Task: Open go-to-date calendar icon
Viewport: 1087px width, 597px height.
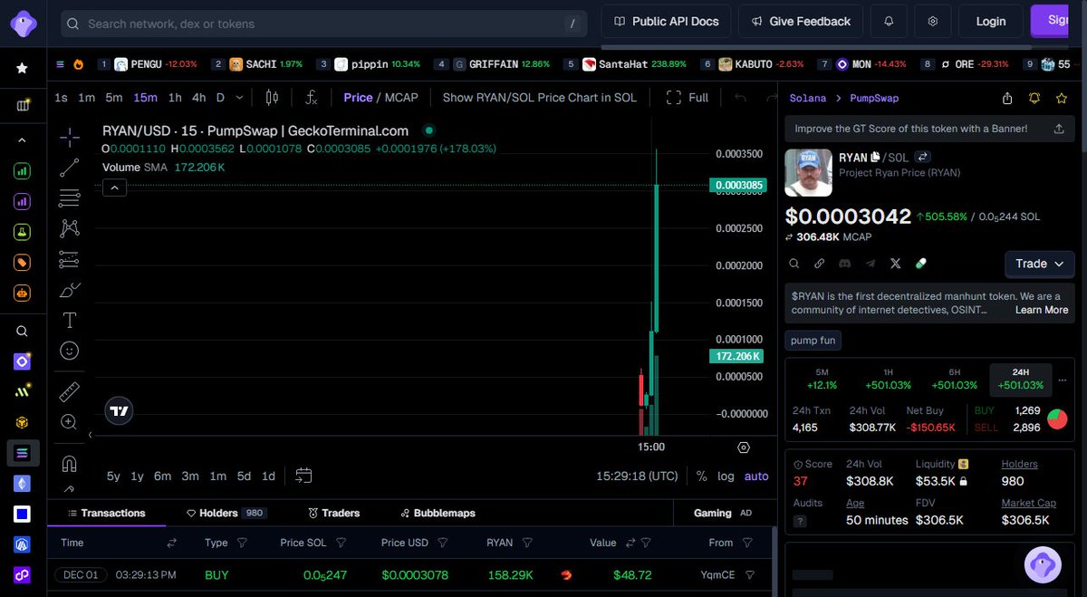Action: pyautogui.click(x=303, y=476)
